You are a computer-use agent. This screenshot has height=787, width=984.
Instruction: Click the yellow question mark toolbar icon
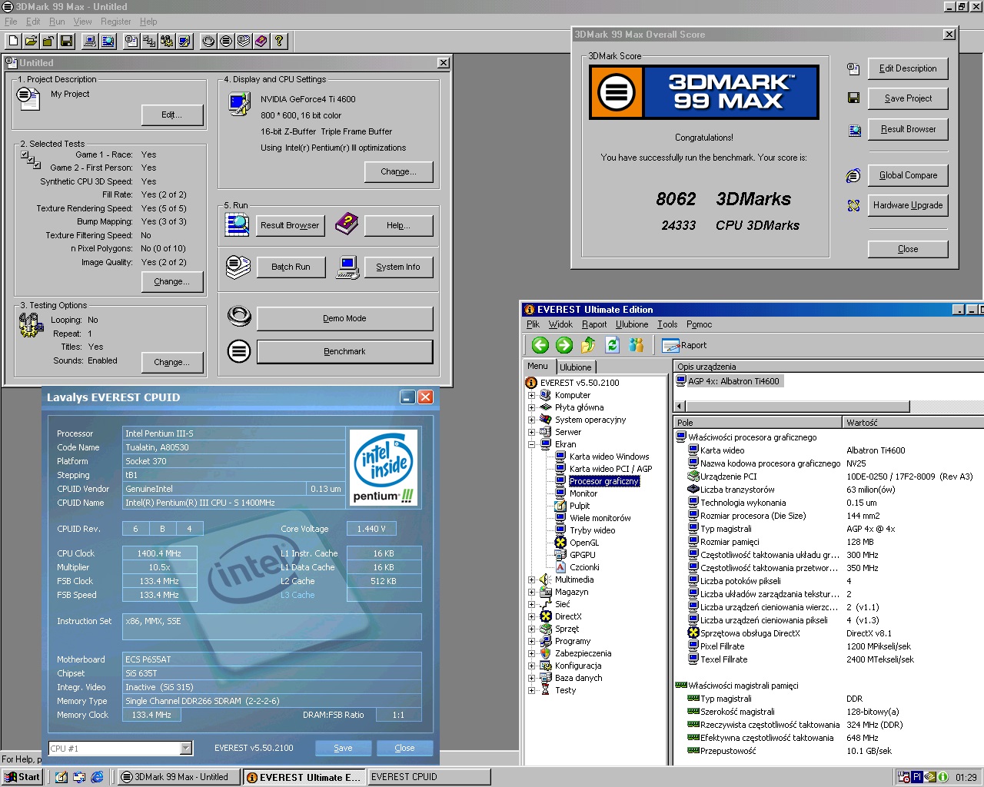click(x=279, y=41)
